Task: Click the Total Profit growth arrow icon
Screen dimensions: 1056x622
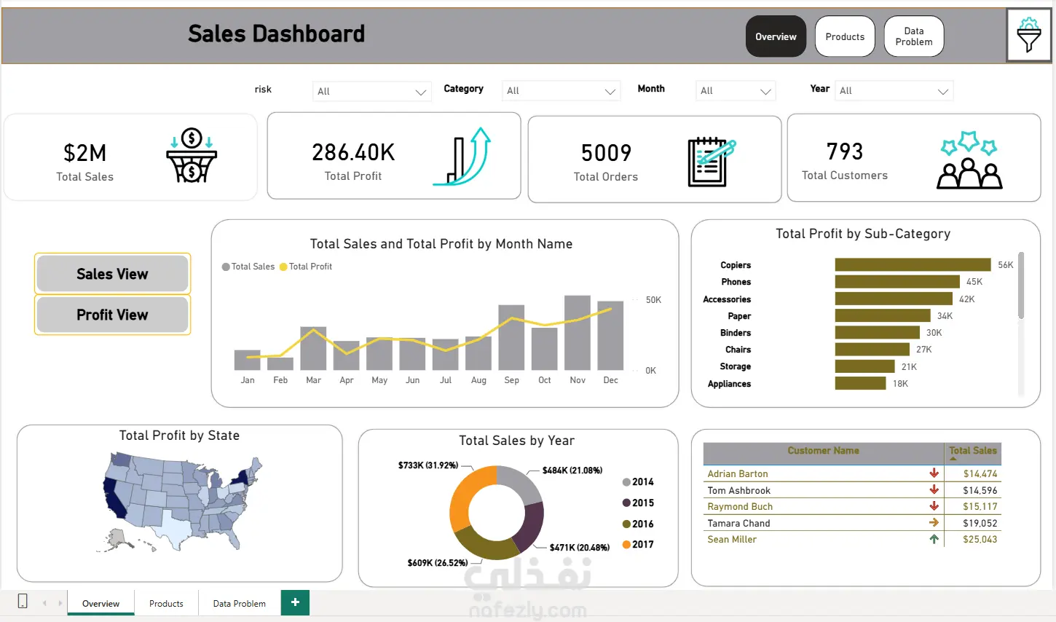Action: click(462, 156)
